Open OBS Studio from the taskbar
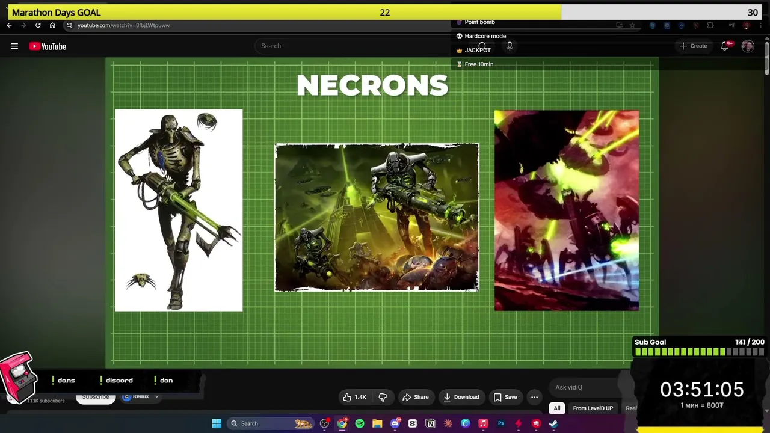The image size is (770, 433). [x=325, y=423]
